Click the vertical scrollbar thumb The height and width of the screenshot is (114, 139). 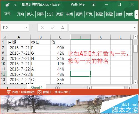[x=135, y=49]
